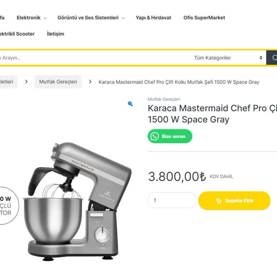Click the quantity input field
This screenshot has height=277, width=277.
coord(172,200)
